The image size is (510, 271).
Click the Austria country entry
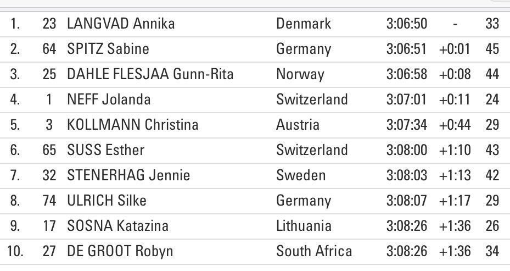[x=298, y=125]
